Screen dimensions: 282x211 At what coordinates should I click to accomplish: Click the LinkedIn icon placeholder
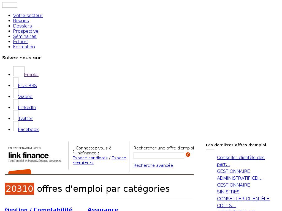coord(16,104)
